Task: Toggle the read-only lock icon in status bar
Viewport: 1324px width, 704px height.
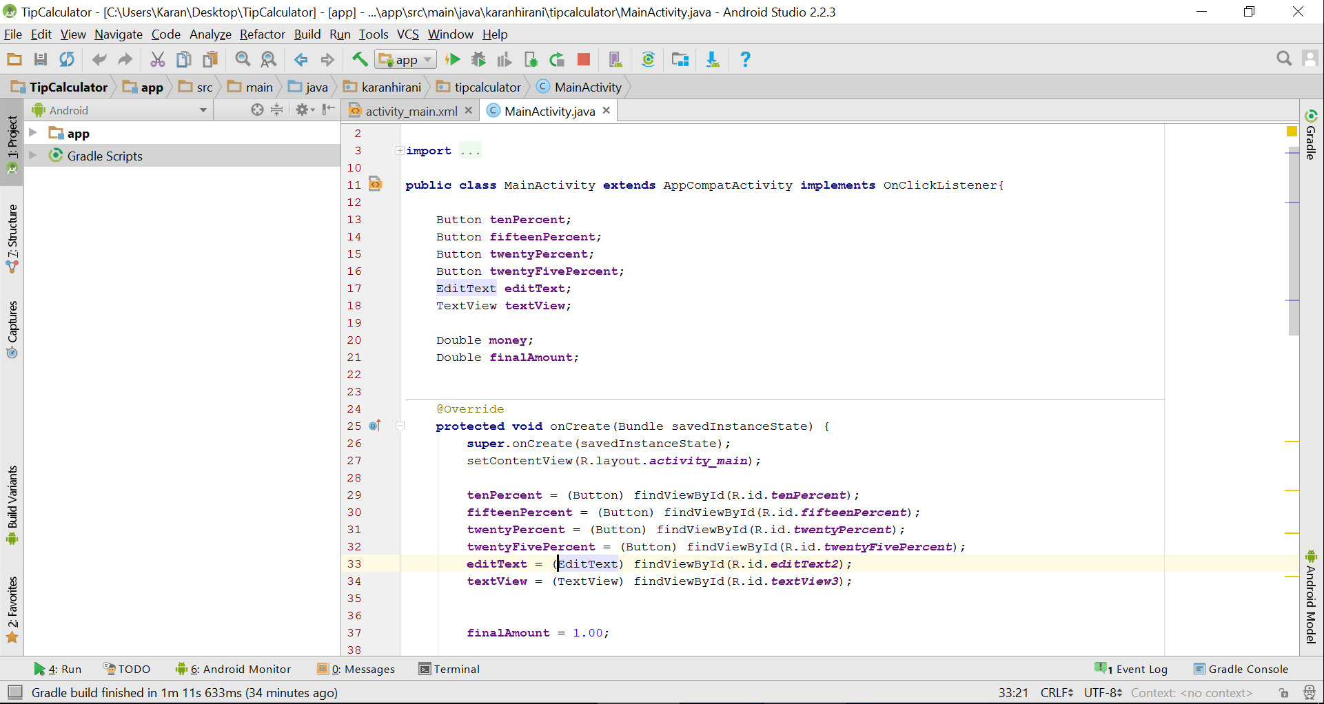Action: tap(1283, 693)
